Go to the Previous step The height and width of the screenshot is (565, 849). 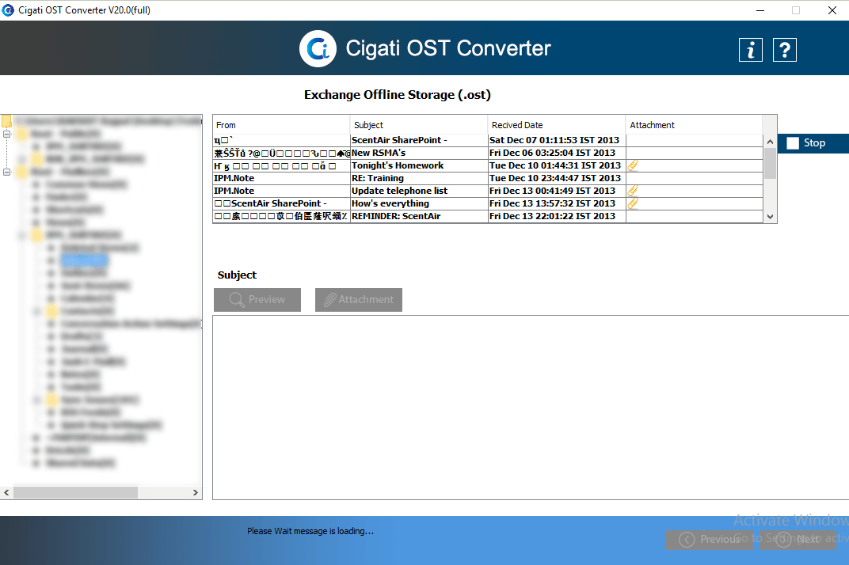710,540
